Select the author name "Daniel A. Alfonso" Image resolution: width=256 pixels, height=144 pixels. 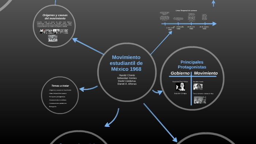[x=127, y=84]
